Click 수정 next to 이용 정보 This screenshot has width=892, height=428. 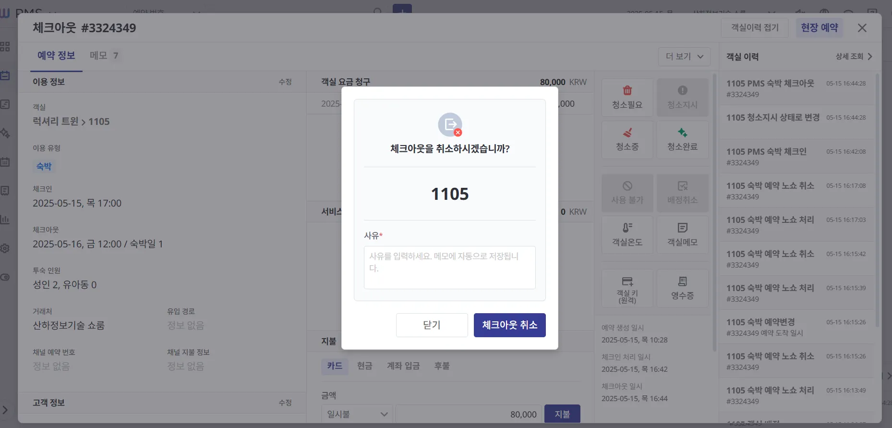[x=285, y=82]
